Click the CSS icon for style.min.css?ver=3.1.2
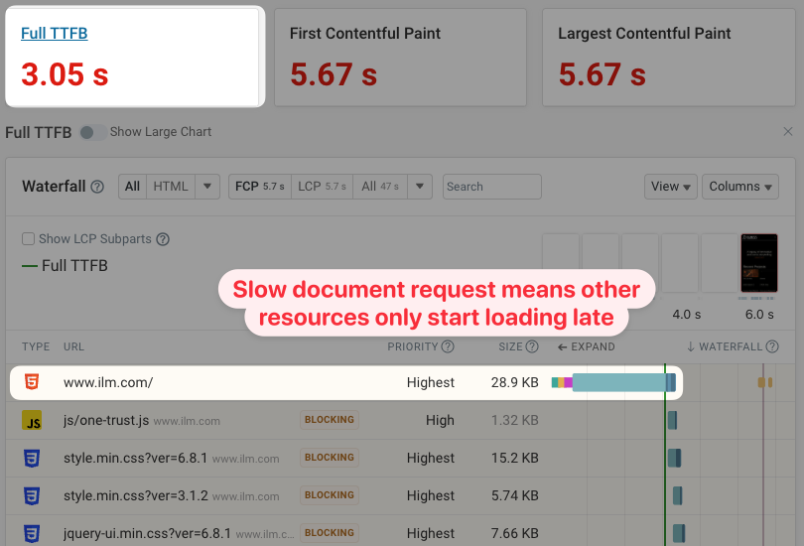This screenshot has height=546, width=804. click(x=32, y=495)
